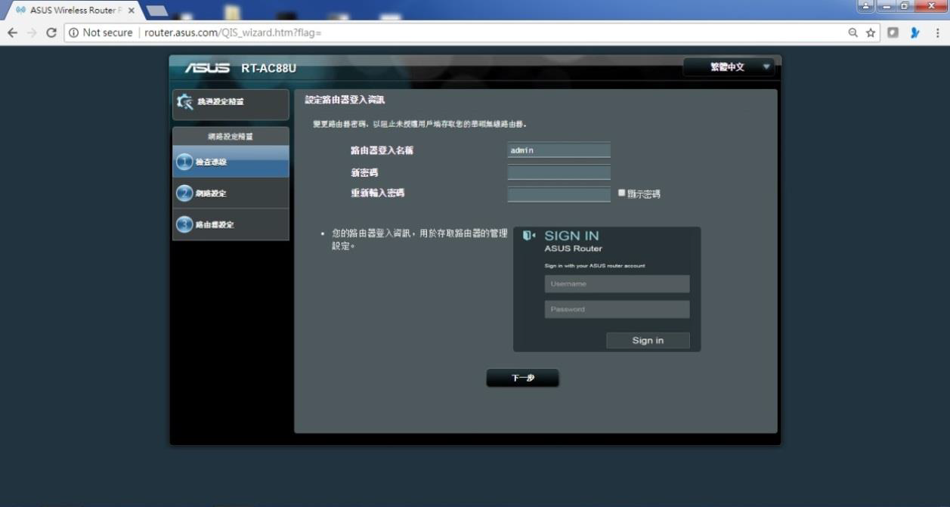The height and width of the screenshot is (507, 950).
Task: Click the address bar URL router.asus.com
Action: [x=233, y=32]
